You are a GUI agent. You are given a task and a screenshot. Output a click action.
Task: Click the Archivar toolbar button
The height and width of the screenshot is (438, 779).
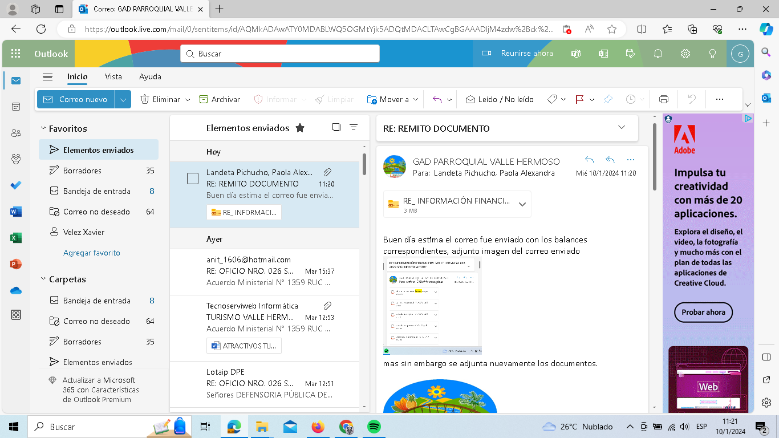[220, 99]
